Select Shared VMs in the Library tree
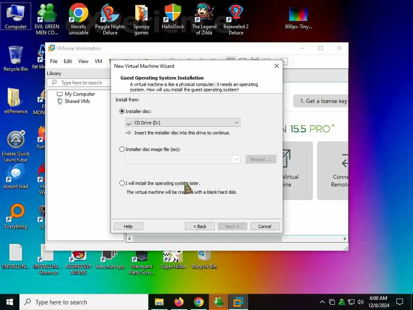The width and height of the screenshot is (413, 310). click(x=74, y=101)
